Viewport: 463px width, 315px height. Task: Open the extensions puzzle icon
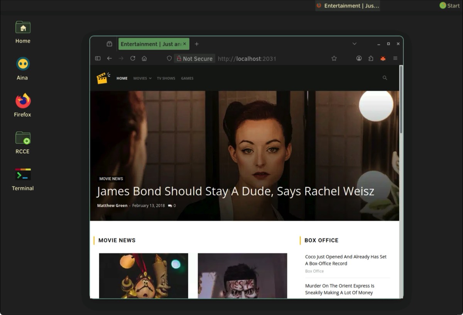[x=371, y=59]
